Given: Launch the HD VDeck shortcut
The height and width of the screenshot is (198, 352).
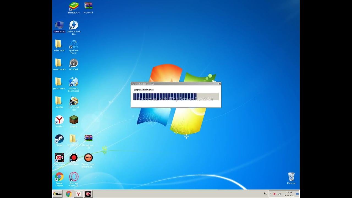Looking at the screenshot, I should click(x=74, y=65).
